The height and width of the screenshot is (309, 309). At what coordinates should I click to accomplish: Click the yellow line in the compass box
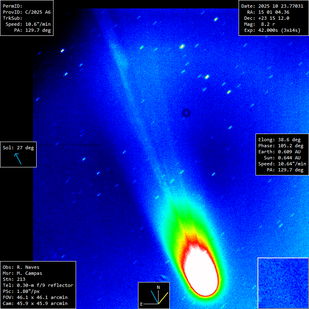(163, 298)
